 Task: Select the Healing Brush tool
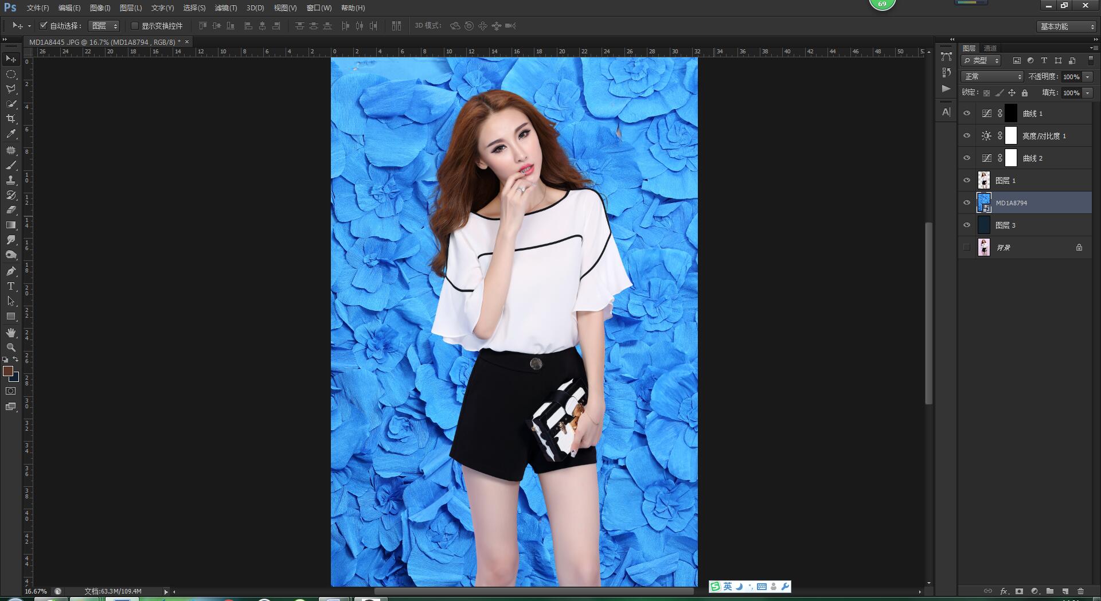tap(11, 150)
